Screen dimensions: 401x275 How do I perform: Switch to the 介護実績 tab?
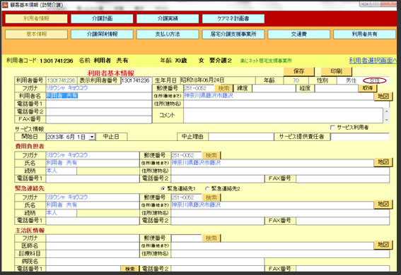[168, 18]
